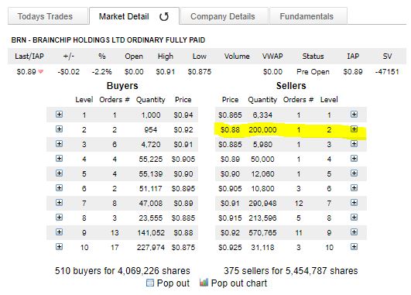Expand seller level 1 at $0.865
This screenshot has height=295, width=411.
click(354, 115)
